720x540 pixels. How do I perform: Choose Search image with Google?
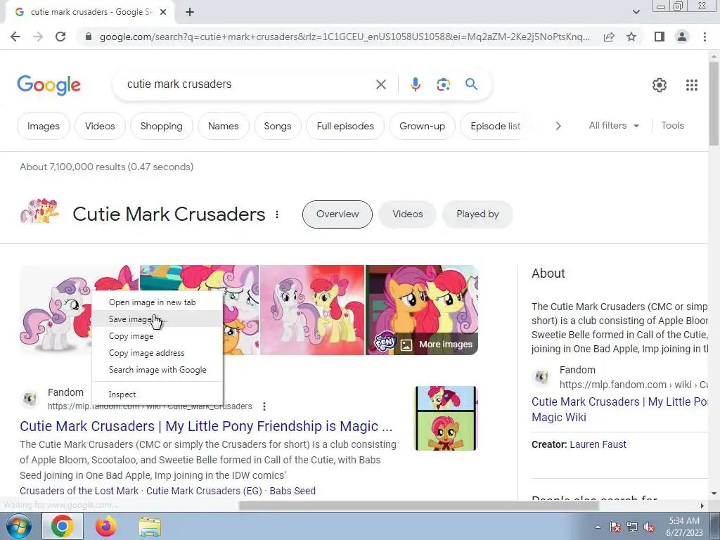pos(157,370)
